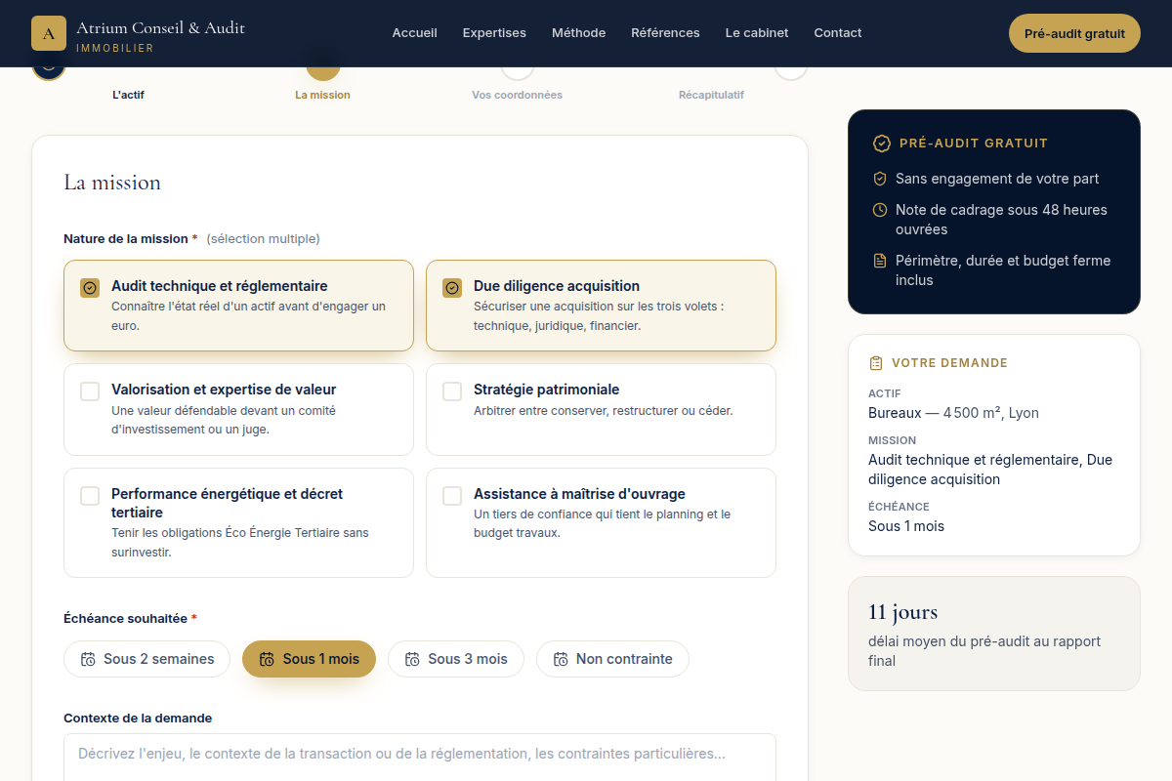
Task: Click 'Périmètre, durée et budget ferme inclus'
Action: point(1003,270)
